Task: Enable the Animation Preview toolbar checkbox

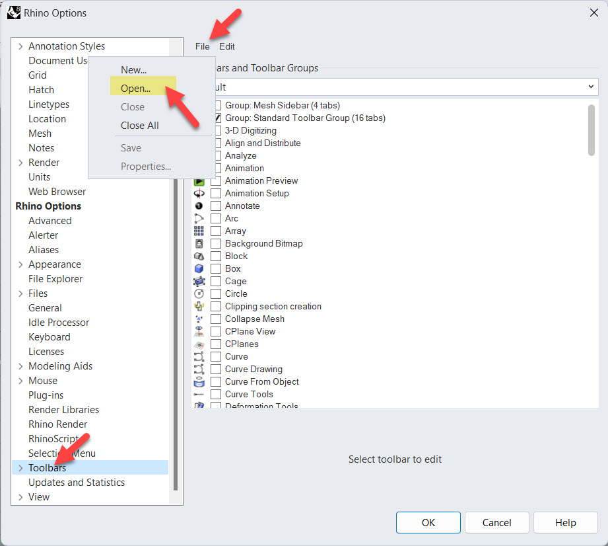Action: 216,181
